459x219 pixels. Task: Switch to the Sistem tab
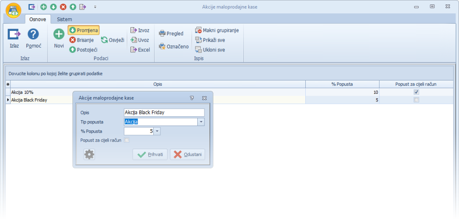[64, 19]
